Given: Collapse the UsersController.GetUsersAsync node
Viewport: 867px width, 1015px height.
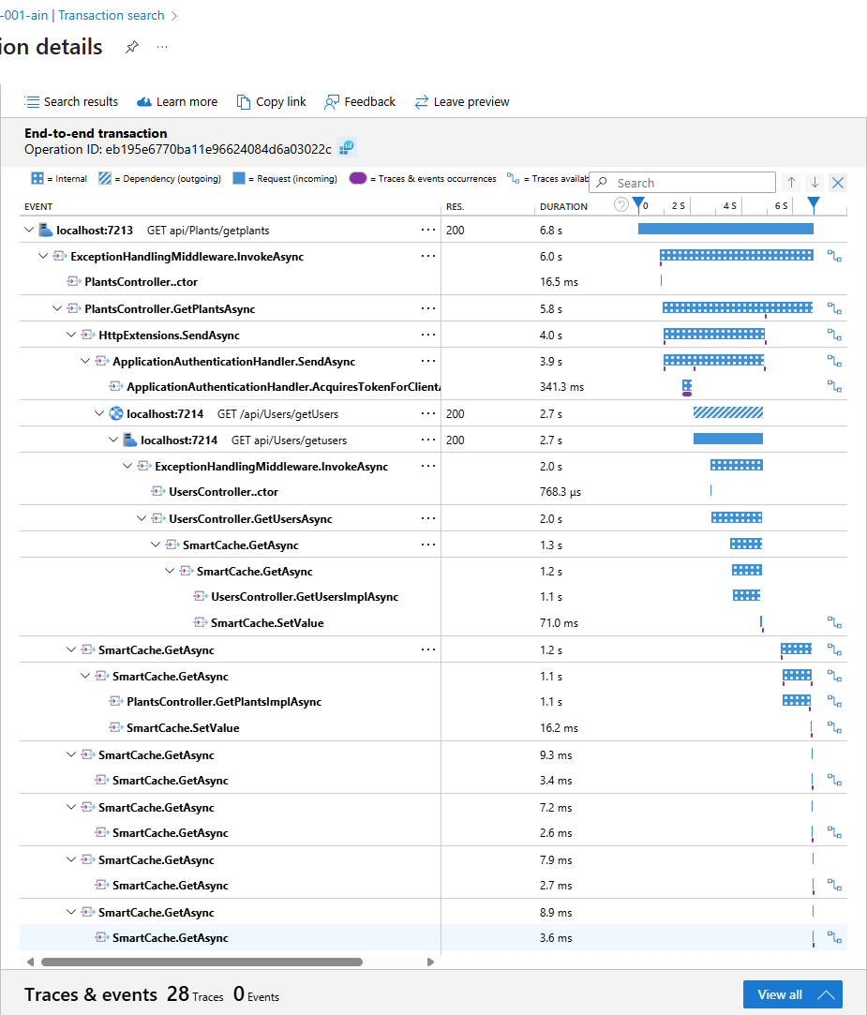Looking at the screenshot, I should [142, 518].
